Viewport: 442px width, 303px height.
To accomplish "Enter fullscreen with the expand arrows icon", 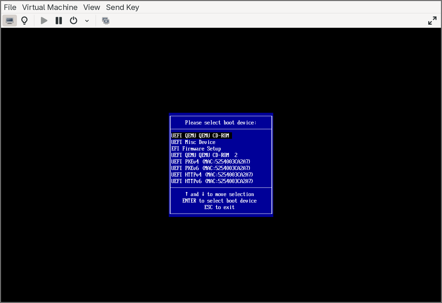I will [x=432, y=20].
